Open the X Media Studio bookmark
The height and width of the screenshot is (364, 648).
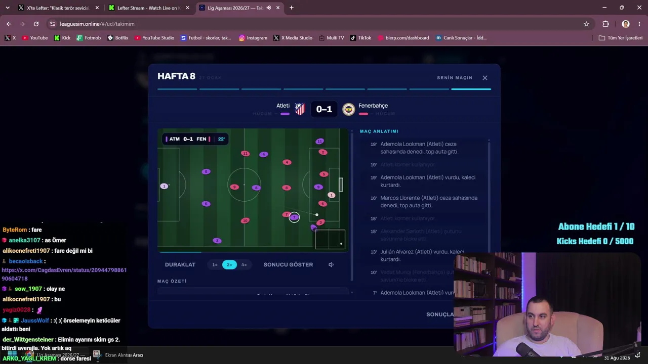coord(293,38)
